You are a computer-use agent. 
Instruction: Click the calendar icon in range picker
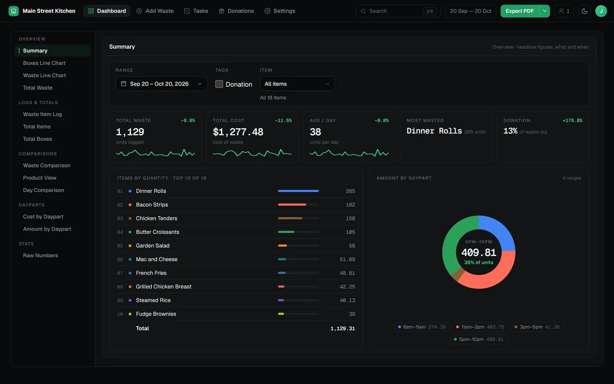124,84
